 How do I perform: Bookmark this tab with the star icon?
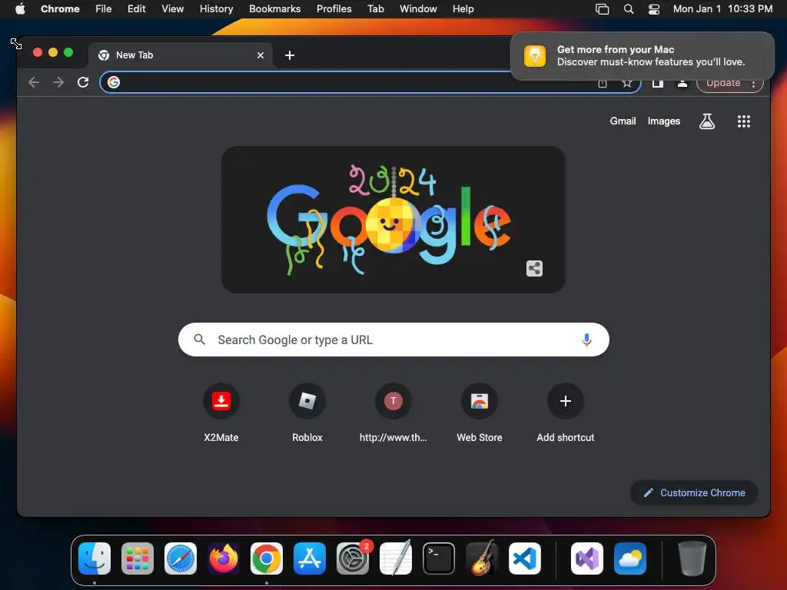pyautogui.click(x=627, y=83)
